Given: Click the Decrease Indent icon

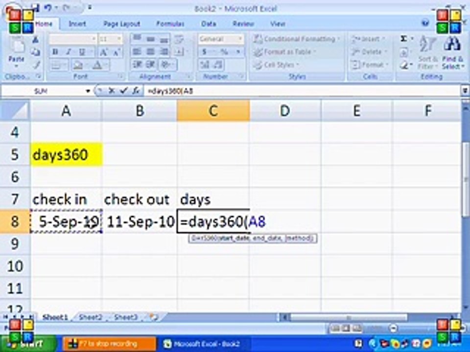Looking at the screenshot, I should click(x=137, y=65).
